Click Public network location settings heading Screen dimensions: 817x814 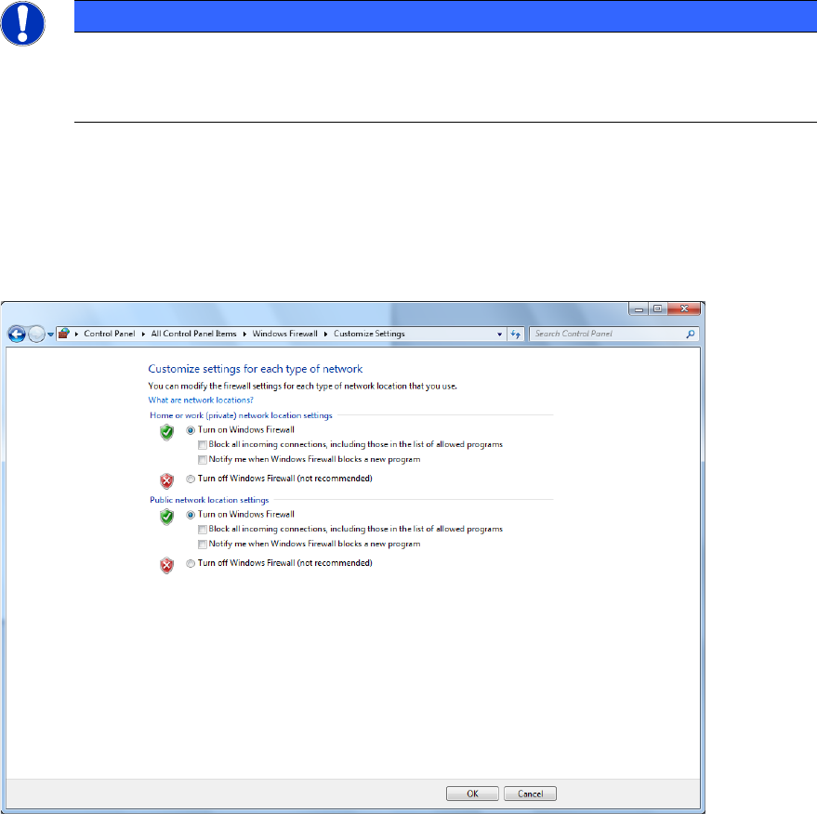pyautogui.click(x=209, y=499)
